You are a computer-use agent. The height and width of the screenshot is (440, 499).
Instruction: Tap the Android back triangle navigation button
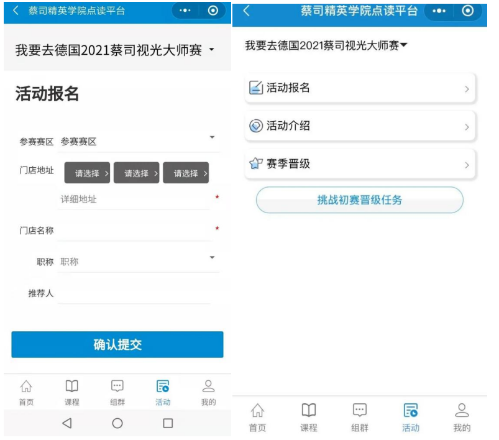pos(67,423)
